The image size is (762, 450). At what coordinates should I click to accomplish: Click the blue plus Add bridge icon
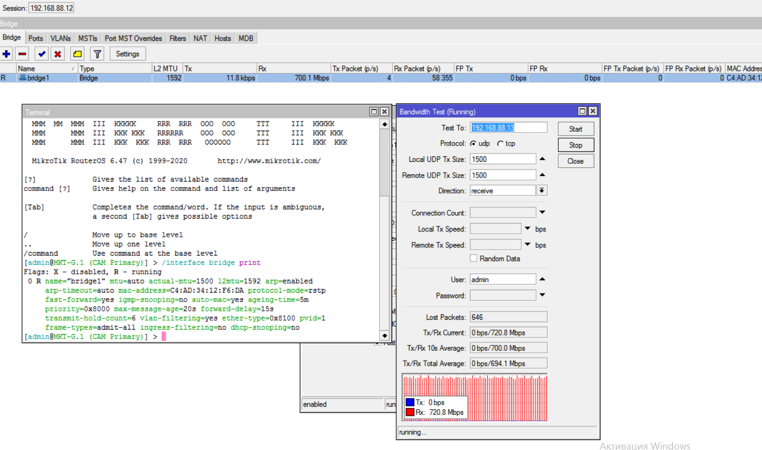coord(6,54)
